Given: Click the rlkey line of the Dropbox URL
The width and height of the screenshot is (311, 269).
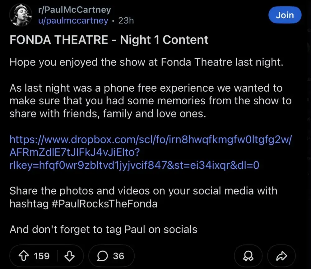Looking at the screenshot, I should click(x=134, y=165).
